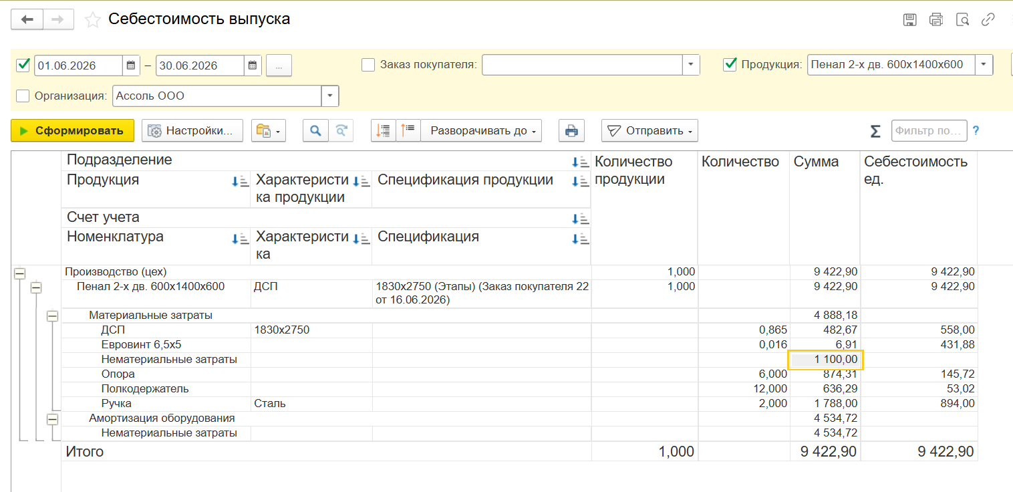Sort by Спецификация header sort icon
Screen dimensions: 1013x492
click(580, 239)
